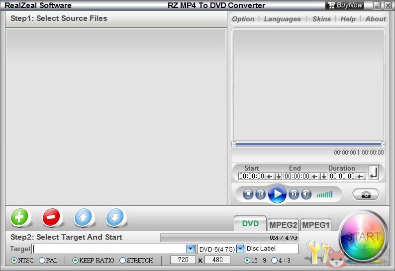Image resolution: width=395 pixels, height=271 pixels.
Task: Select PAL video standard
Action: pyautogui.click(x=48, y=260)
